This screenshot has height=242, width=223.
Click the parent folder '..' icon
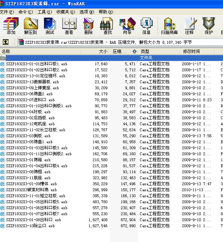click(2, 58)
